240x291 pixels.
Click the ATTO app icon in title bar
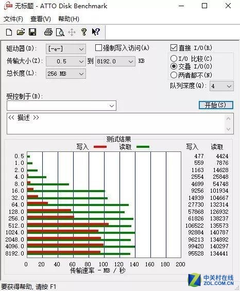point(8,6)
